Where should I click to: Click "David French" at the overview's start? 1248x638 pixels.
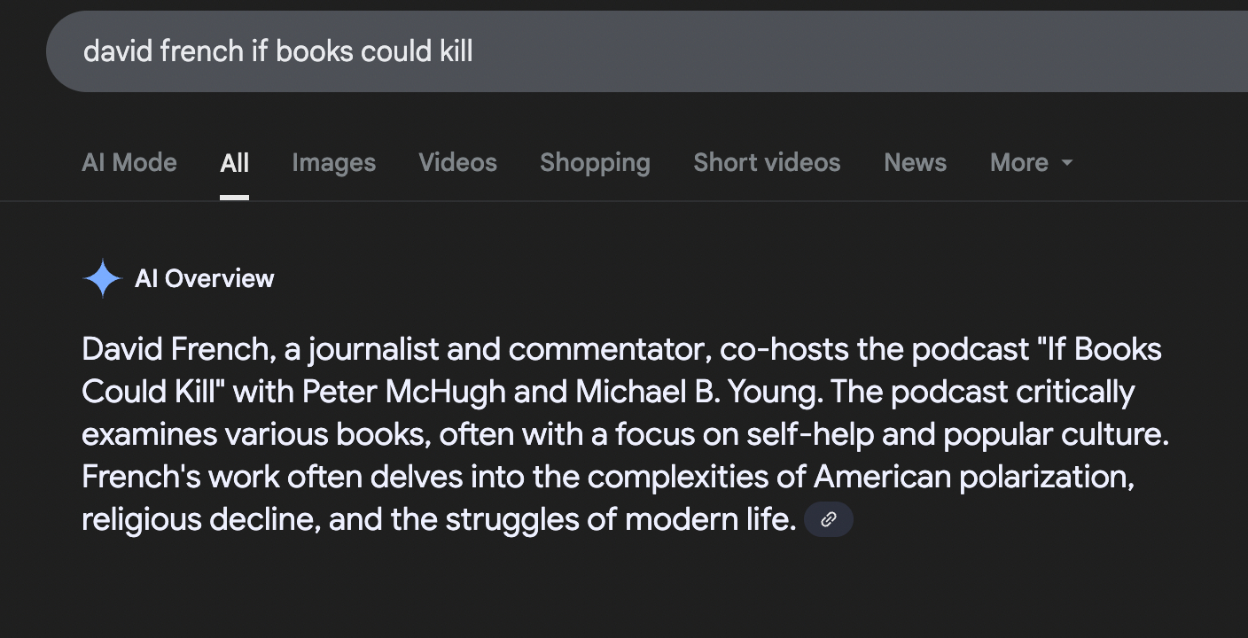coord(175,349)
